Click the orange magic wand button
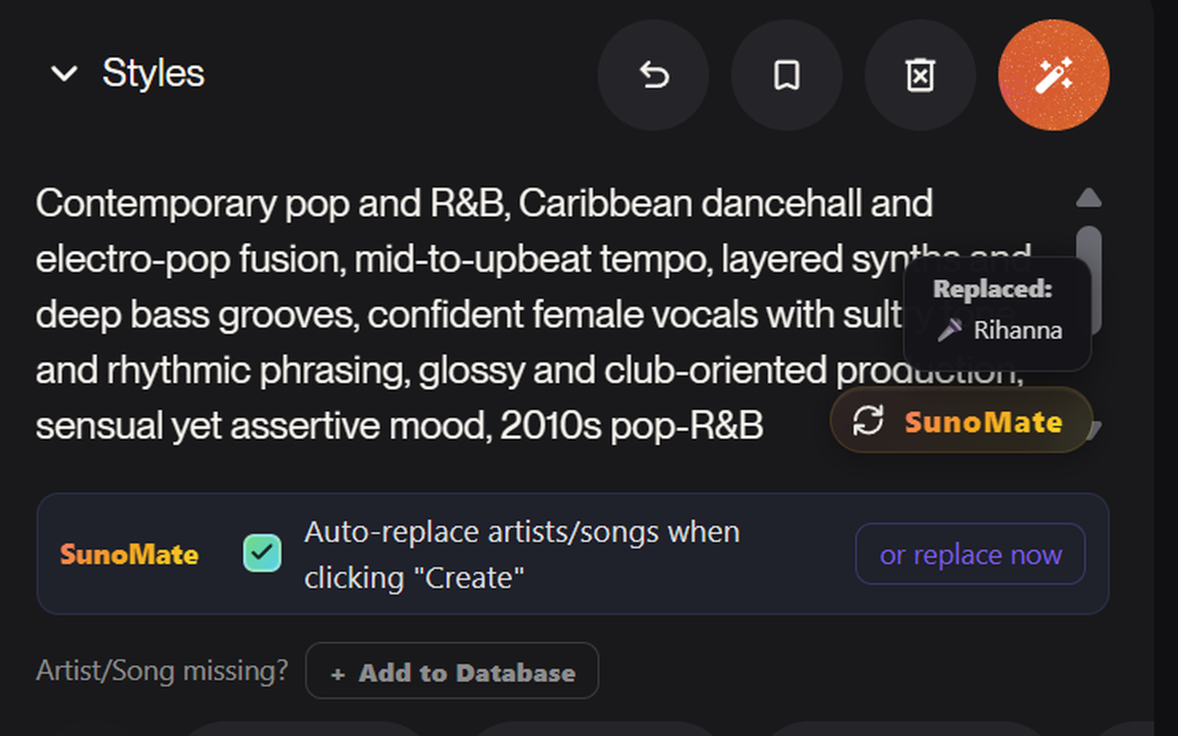 click(x=1054, y=75)
